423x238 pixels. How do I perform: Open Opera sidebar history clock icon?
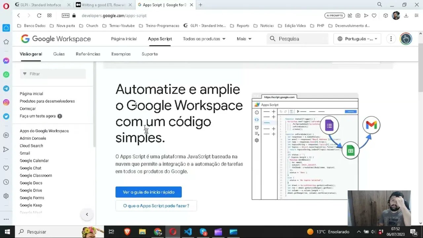point(6,182)
